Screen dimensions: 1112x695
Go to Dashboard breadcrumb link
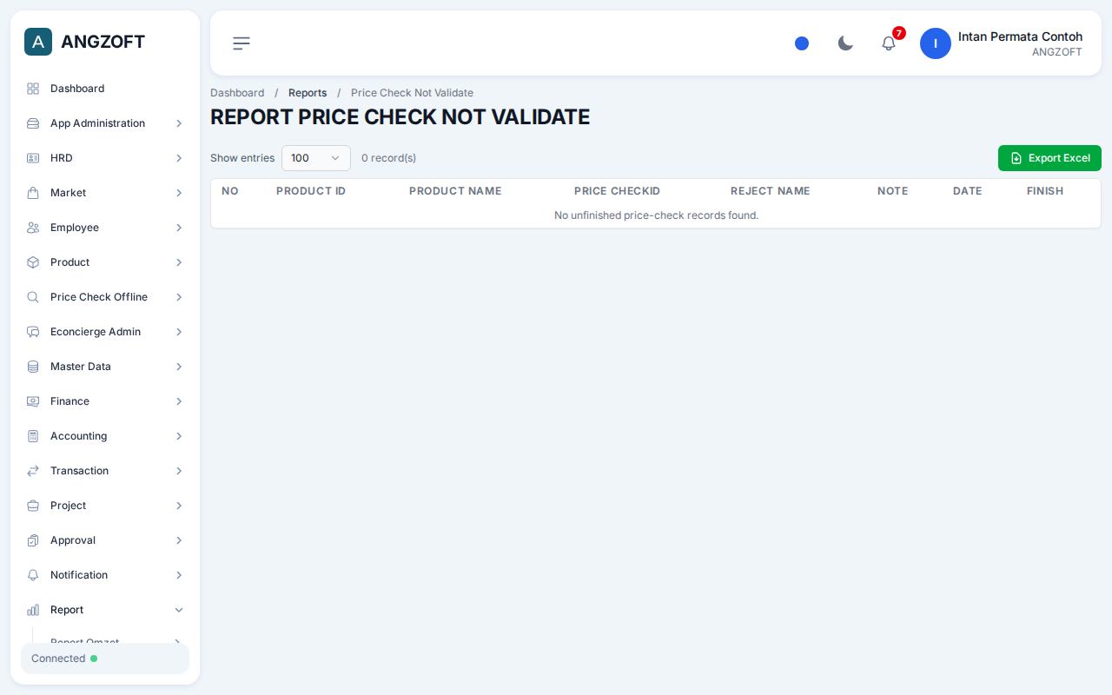click(x=237, y=93)
